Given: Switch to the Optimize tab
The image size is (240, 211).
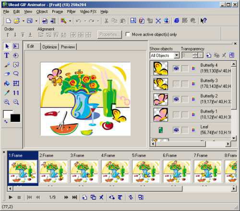Looking at the screenshot, I should [49, 47].
